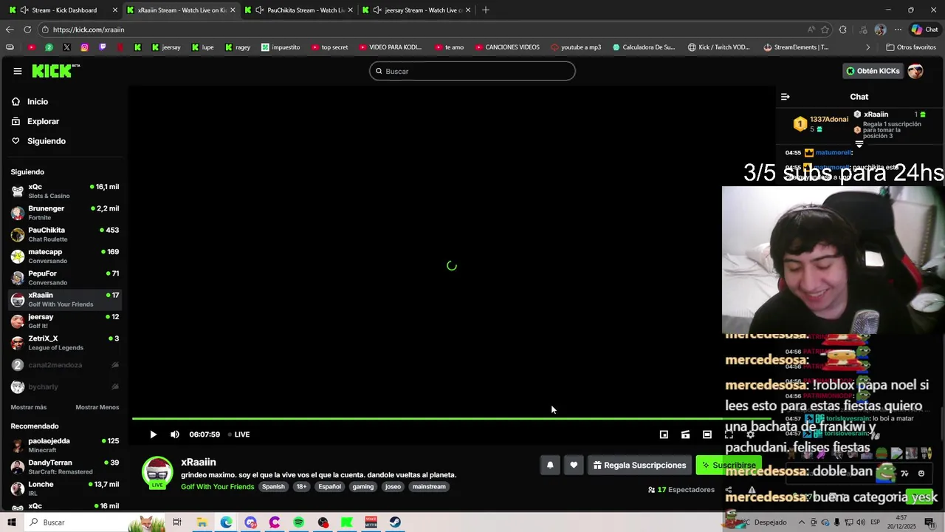Focus the Buscar search field on Kick
The width and height of the screenshot is (945, 532).
[x=472, y=71]
